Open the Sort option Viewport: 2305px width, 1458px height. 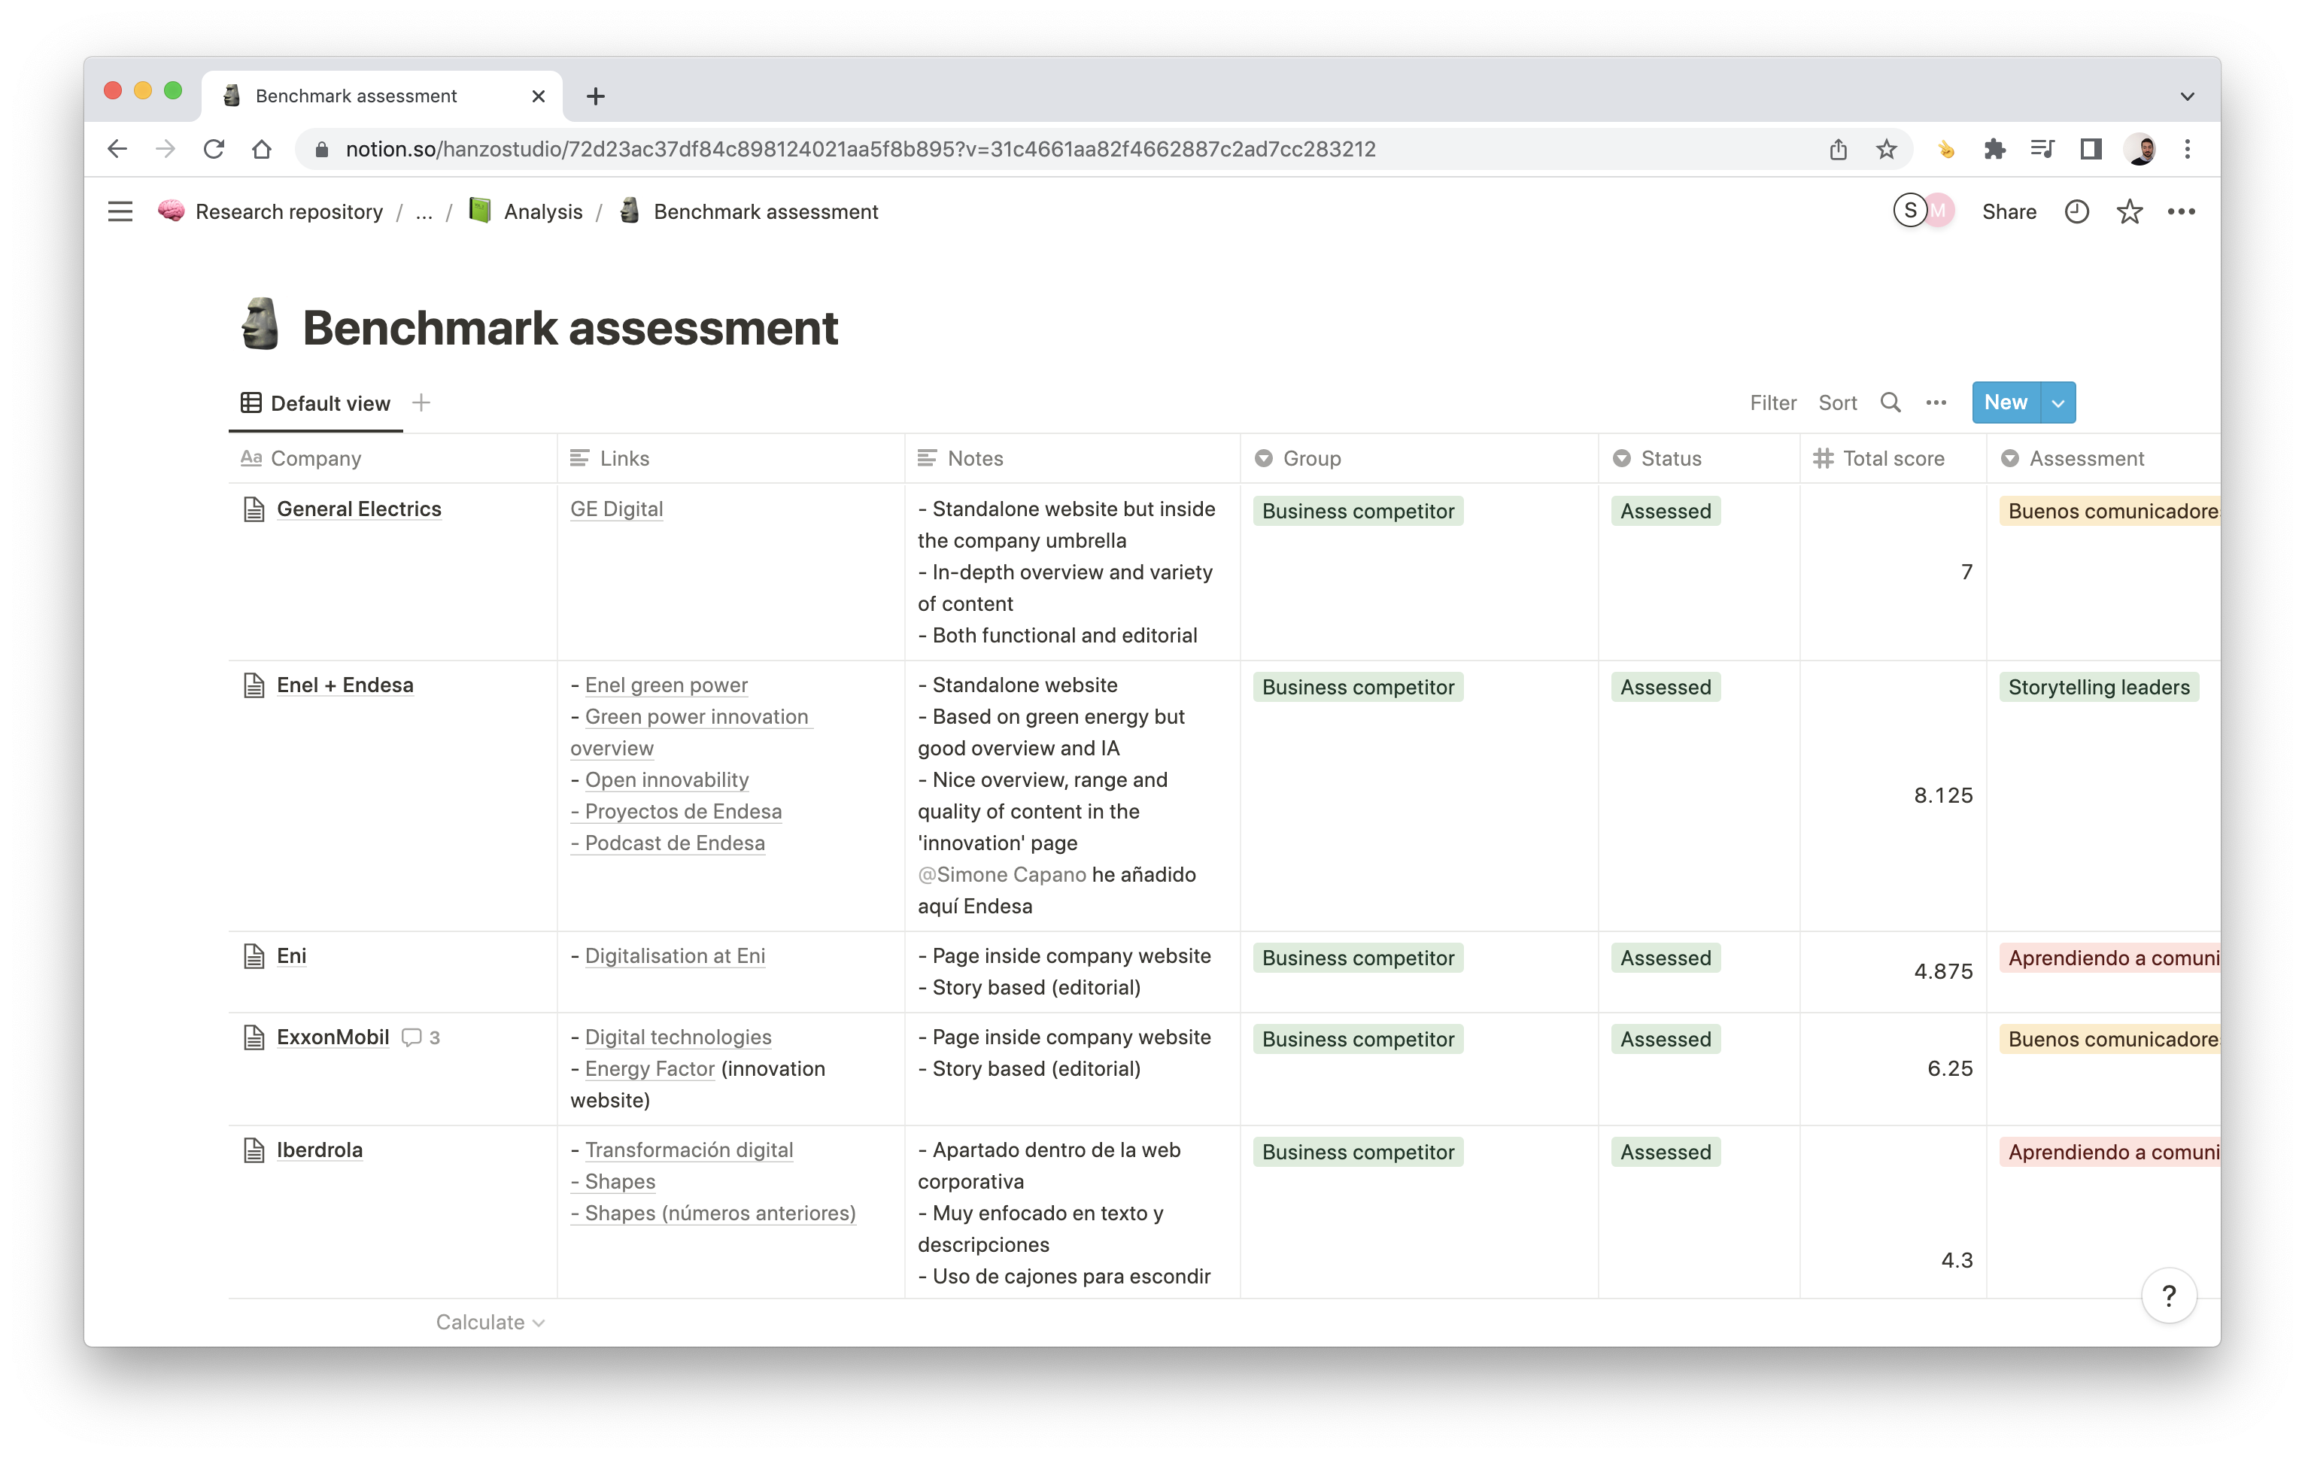(x=1837, y=403)
